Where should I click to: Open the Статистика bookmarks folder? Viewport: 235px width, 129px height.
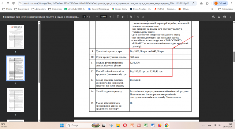55,9
